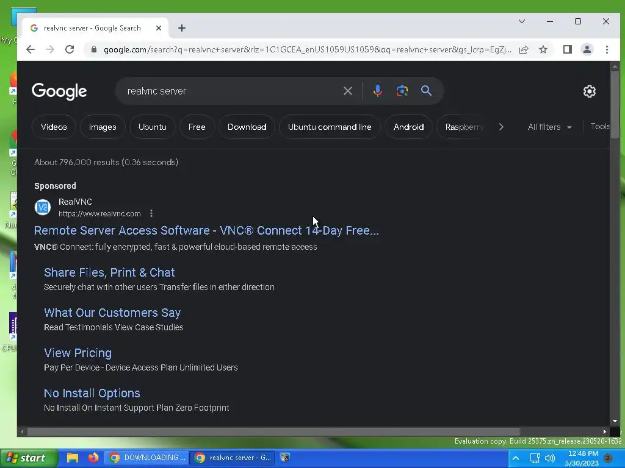Click the scroll right arrow
This screenshot has height=468, width=625.
605,432
